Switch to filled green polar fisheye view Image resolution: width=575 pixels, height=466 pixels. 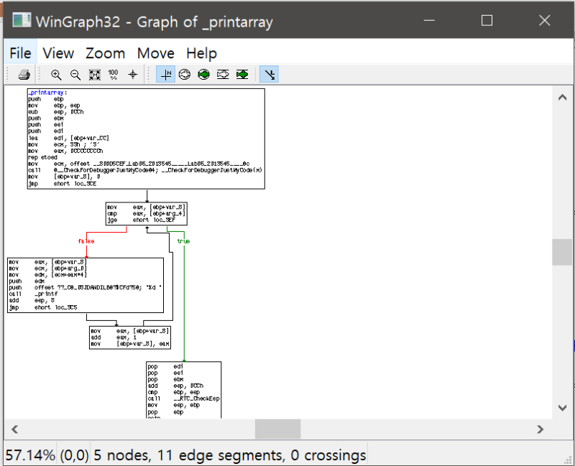point(203,75)
